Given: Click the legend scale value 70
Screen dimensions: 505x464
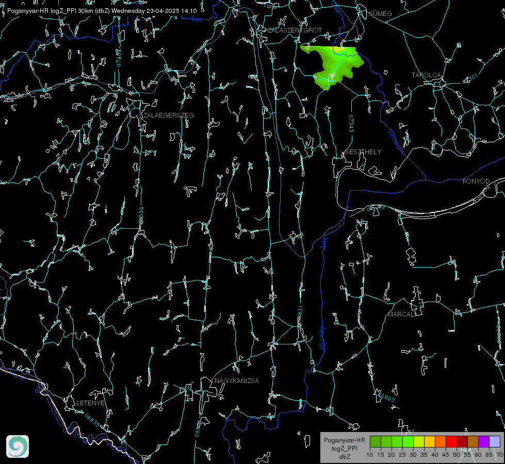Looking at the screenshot, I should coord(500,455).
